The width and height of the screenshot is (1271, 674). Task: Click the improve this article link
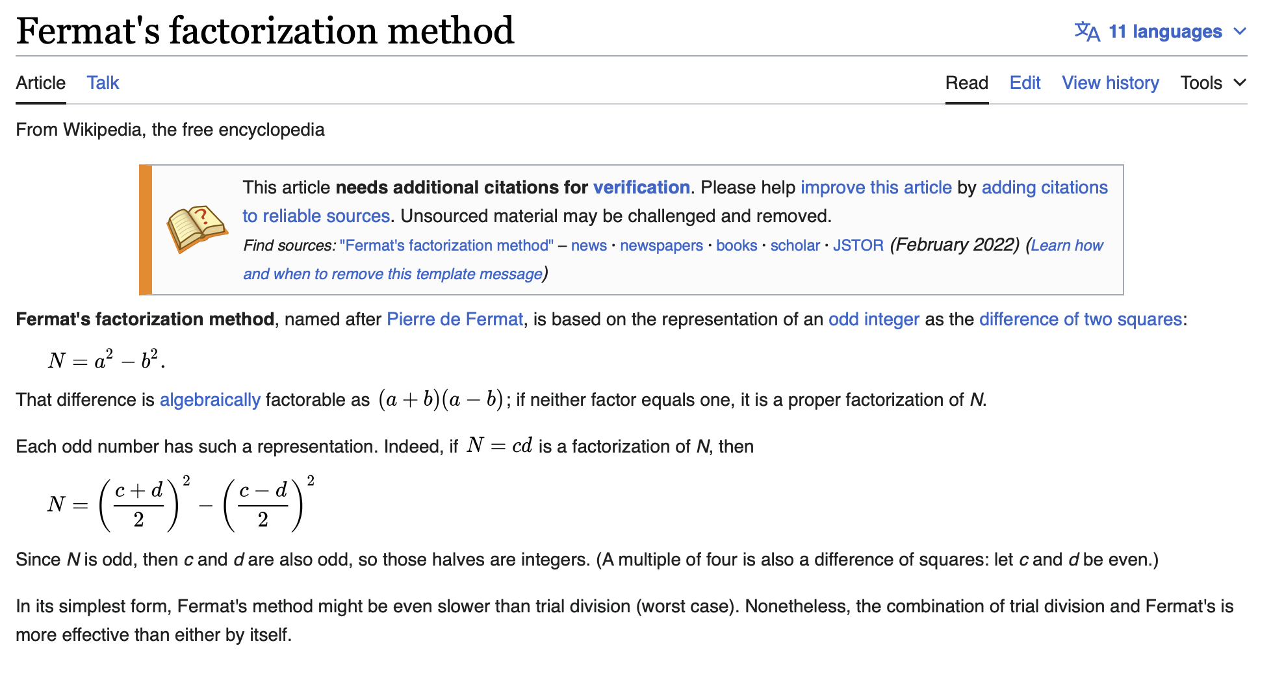coord(876,188)
